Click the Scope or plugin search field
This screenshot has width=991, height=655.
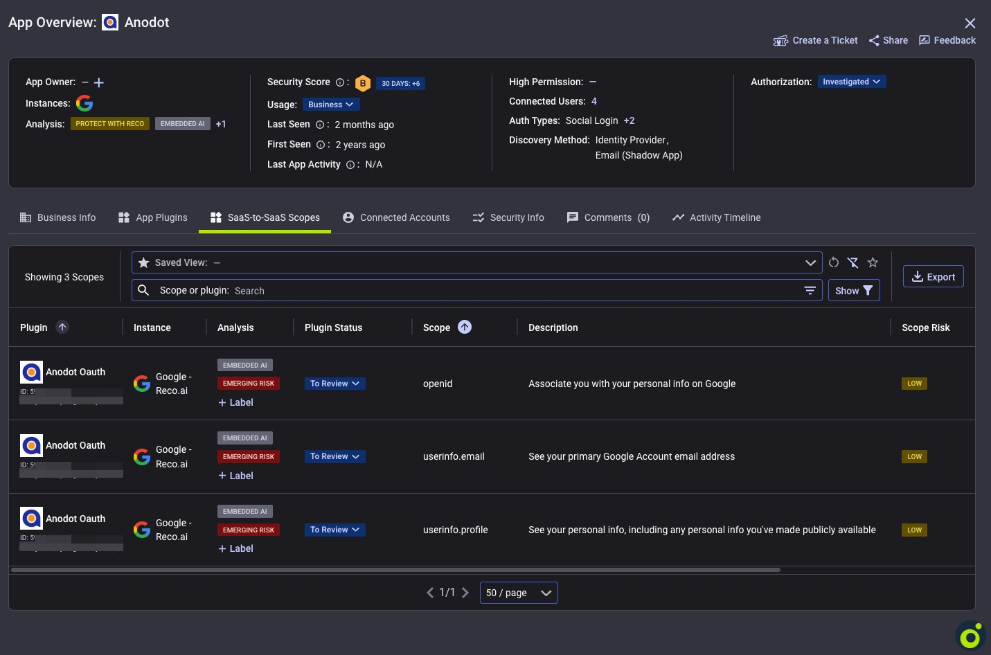click(x=476, y=290)
